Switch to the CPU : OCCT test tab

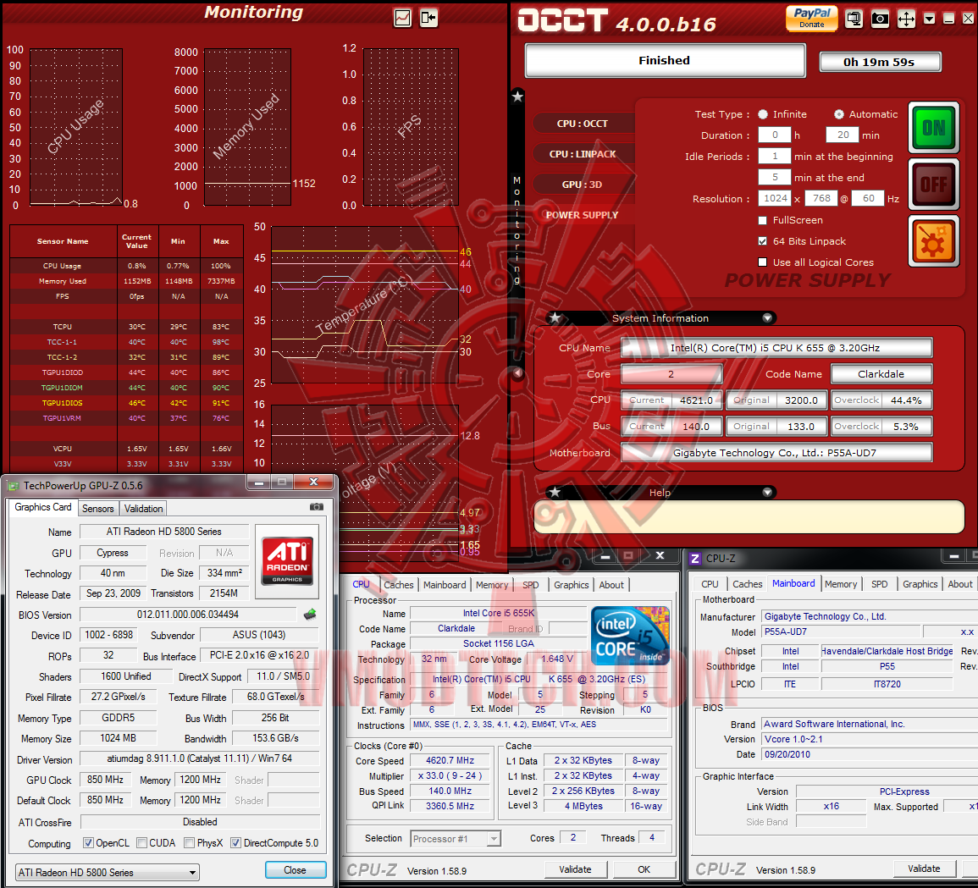[583, 124]
